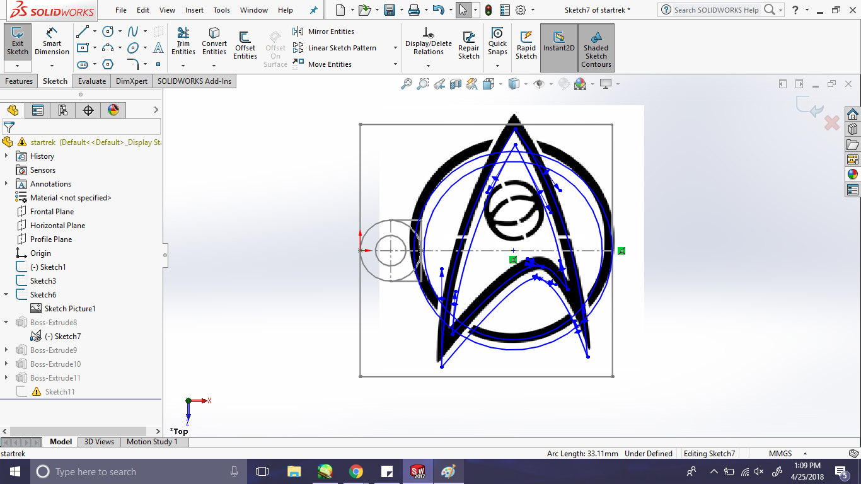
Task: Click the Zoom to Fit icon
Action: coord(406,84)
